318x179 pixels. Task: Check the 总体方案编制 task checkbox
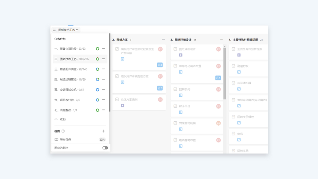point(117,100)
